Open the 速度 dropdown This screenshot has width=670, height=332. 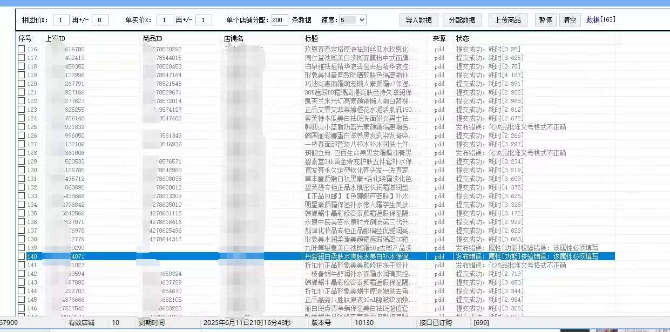[x=353, y=20]
